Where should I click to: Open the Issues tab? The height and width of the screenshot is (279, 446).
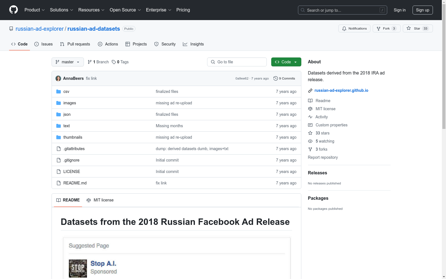(x=43, y=44)
